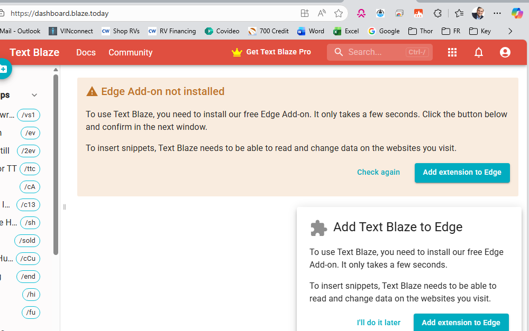Screen dimensions: 529x331
Task: Open the pink ribbon extension icon
Action: [361, 13]
